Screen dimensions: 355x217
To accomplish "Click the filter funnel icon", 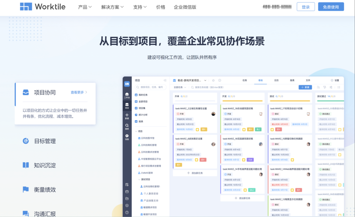I will pos(324,87).
